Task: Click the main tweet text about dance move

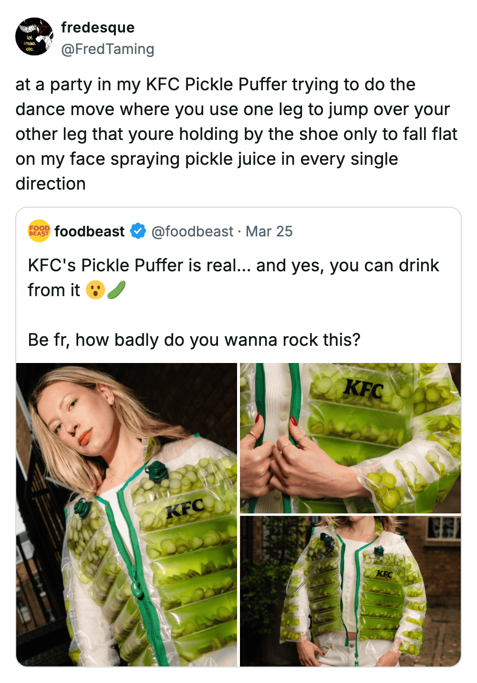Action: pyautogui.click(x=236, y=134)
